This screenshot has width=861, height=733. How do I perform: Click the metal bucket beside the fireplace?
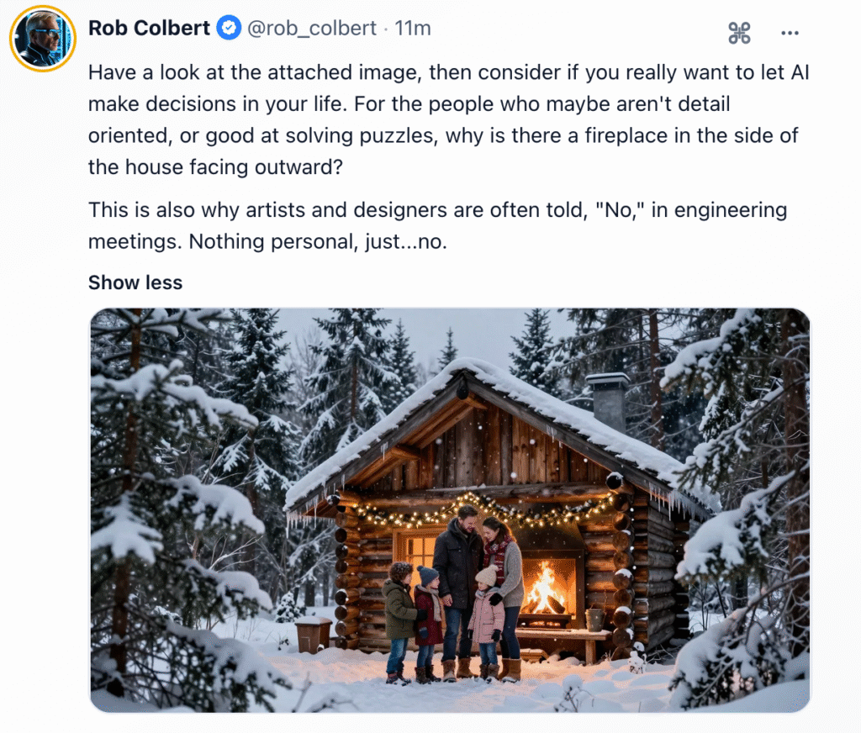point(595,620)
